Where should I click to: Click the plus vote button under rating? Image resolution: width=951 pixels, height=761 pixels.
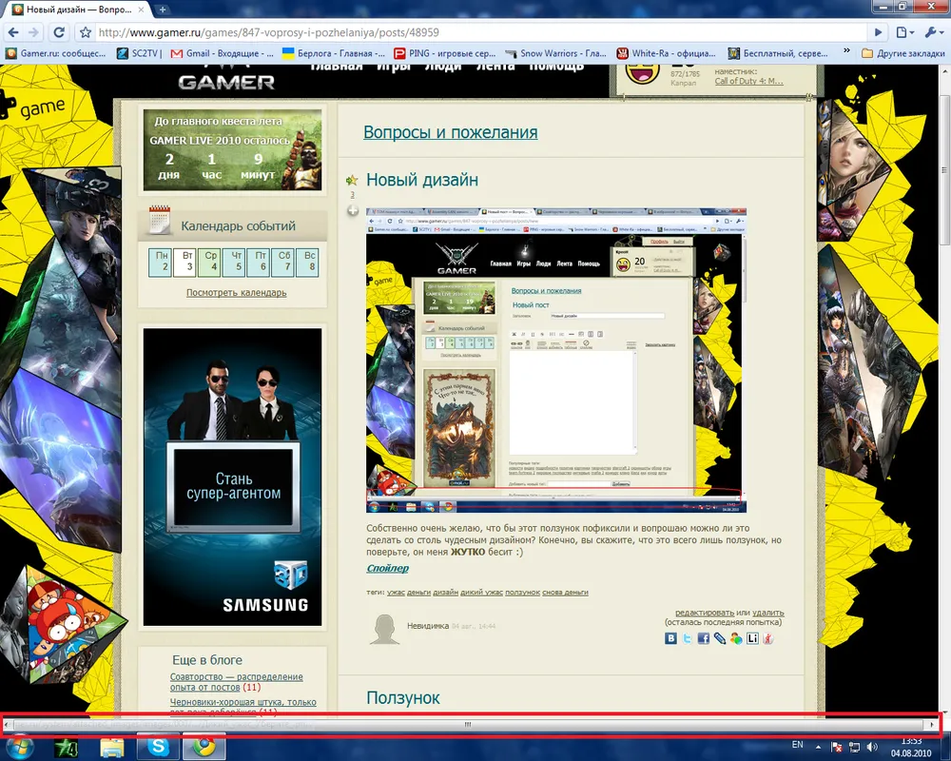coord(353,210)
